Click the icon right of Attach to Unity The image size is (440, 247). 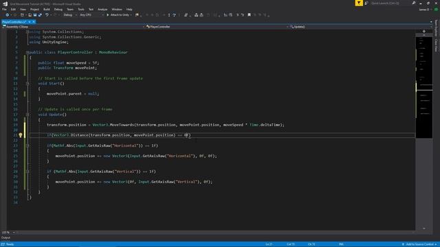coord(137,15)
